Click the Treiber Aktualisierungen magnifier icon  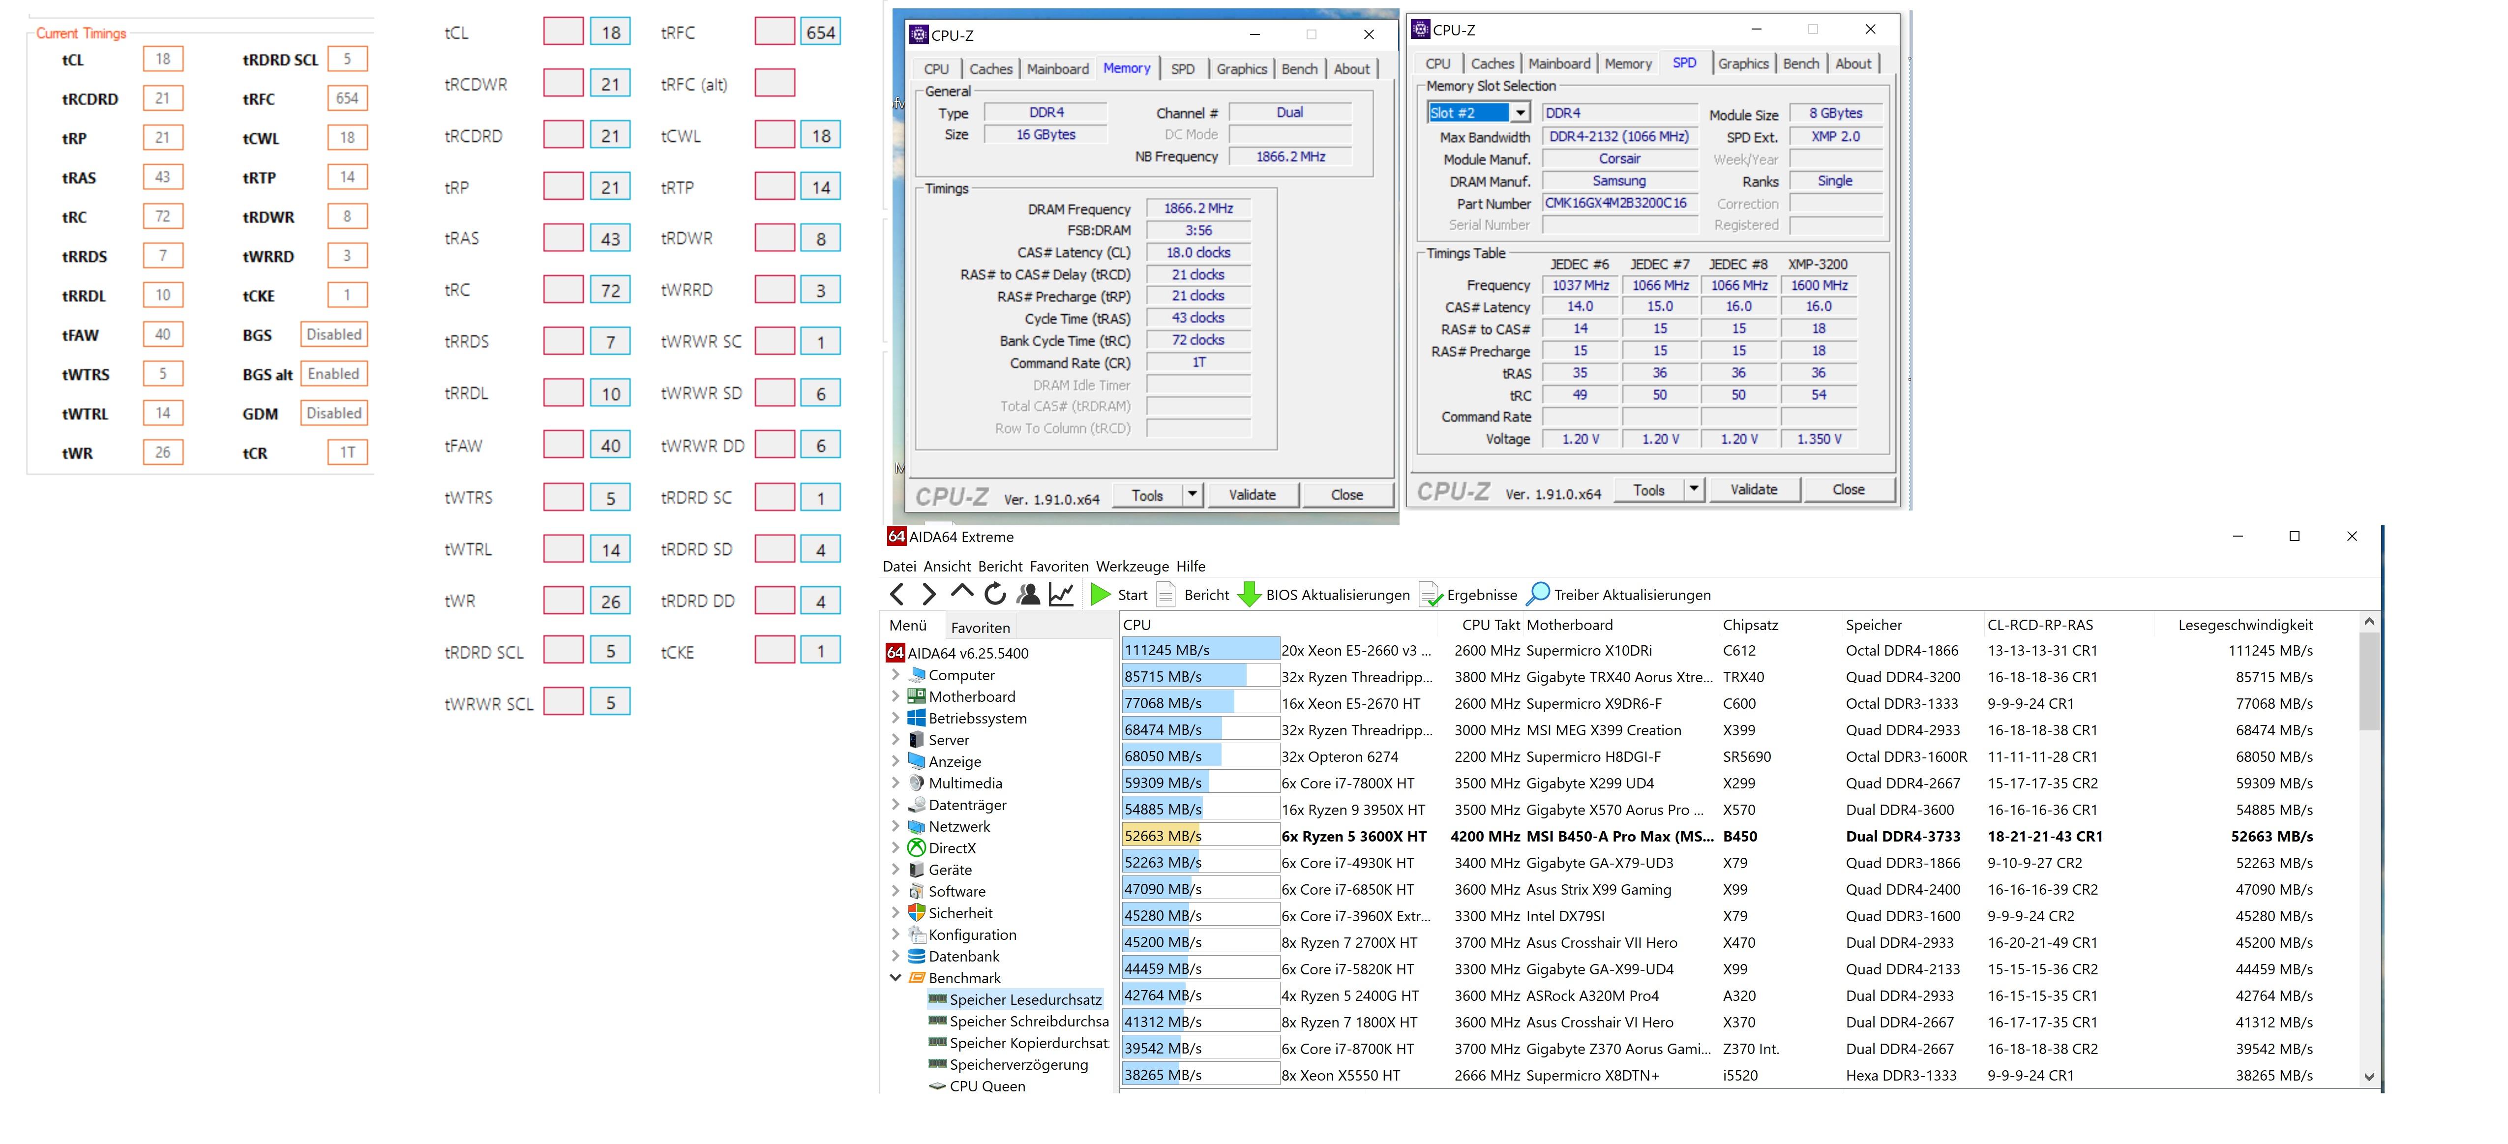coord(1538,594)
